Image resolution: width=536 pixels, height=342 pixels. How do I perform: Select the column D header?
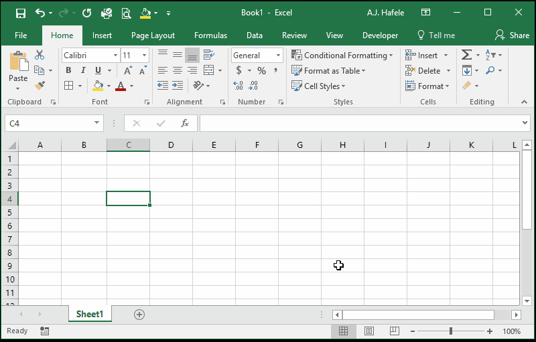[171, 145]
